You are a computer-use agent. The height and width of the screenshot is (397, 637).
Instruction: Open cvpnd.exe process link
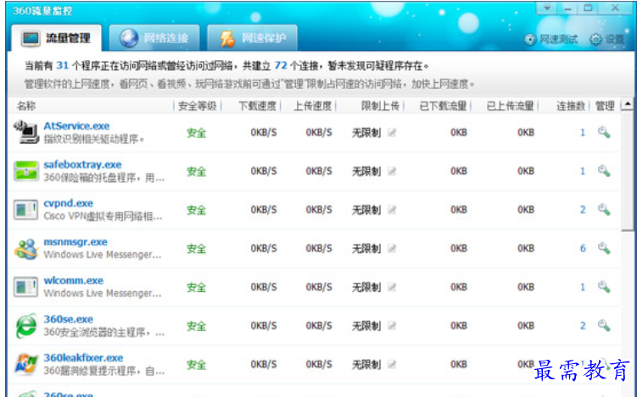[68, 203]
